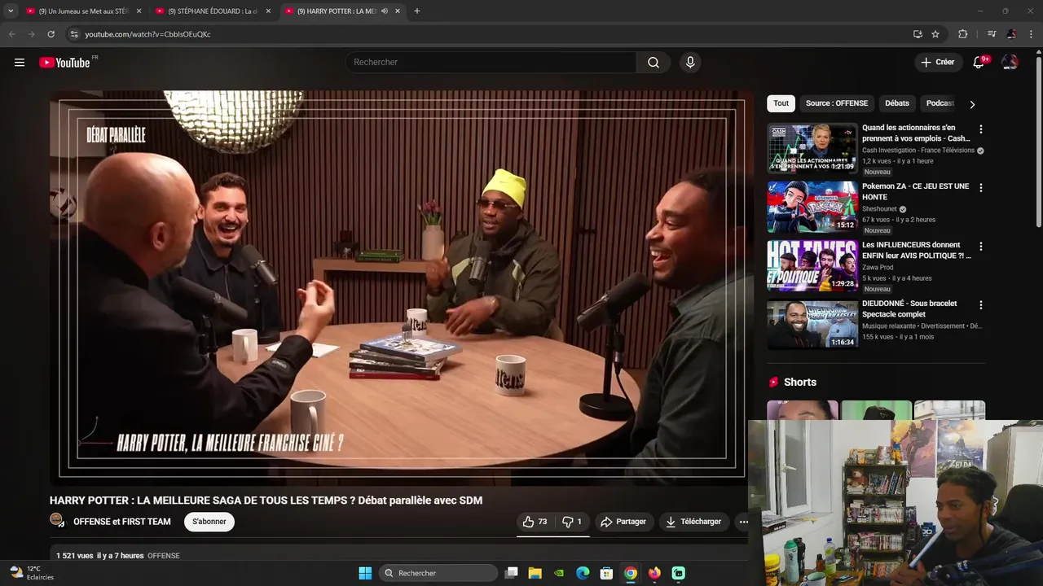Open options for Pokemon ZA video
This screenshot has height=586, width=1043.
click(x=981, y=188)
